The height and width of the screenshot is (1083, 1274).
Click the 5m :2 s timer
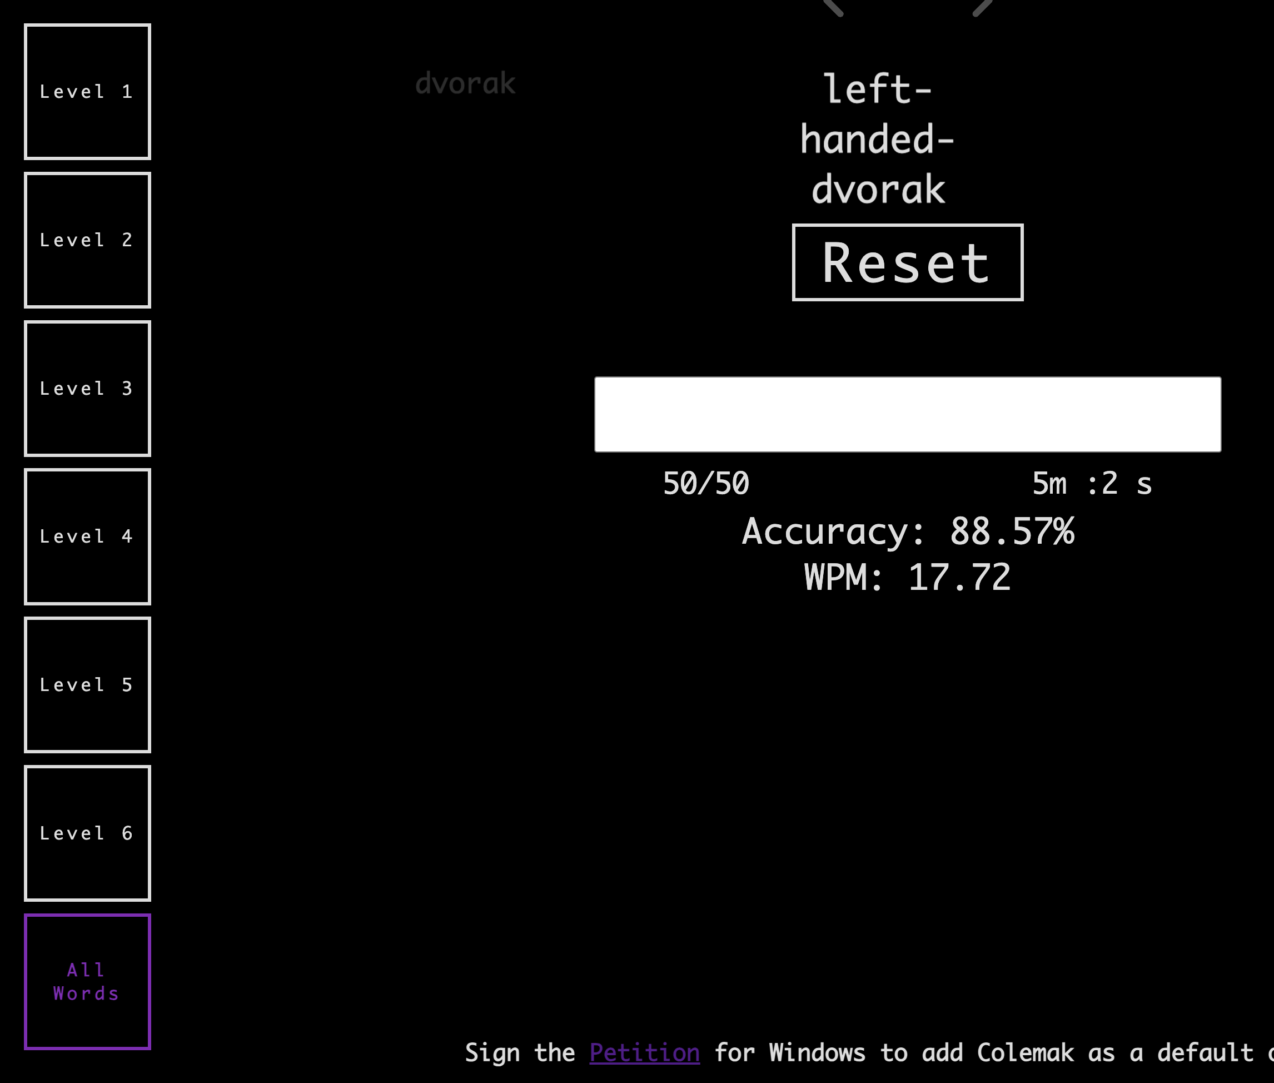click(1092, 483)
